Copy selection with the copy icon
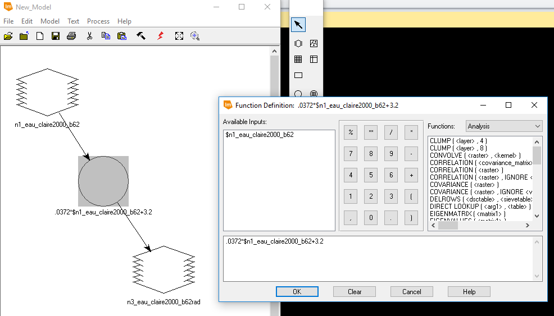This screenshot has height=316, width=554. pos(106,36)
